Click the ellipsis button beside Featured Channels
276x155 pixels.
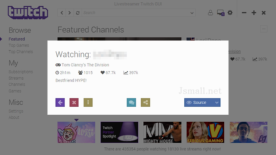pyautogui.click(x=264, y=29)
